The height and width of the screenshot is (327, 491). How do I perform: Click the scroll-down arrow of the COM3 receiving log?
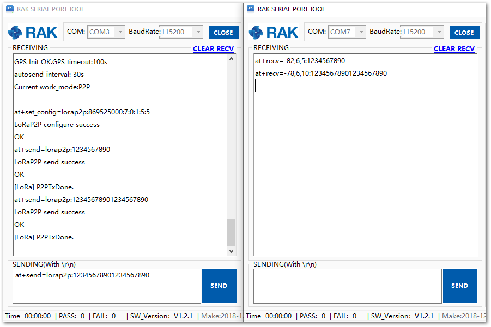(231, 251)
